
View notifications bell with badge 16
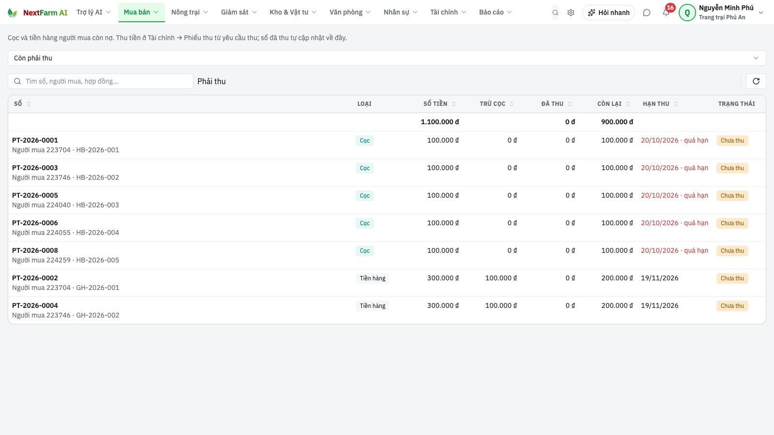[x=666, y=13]
